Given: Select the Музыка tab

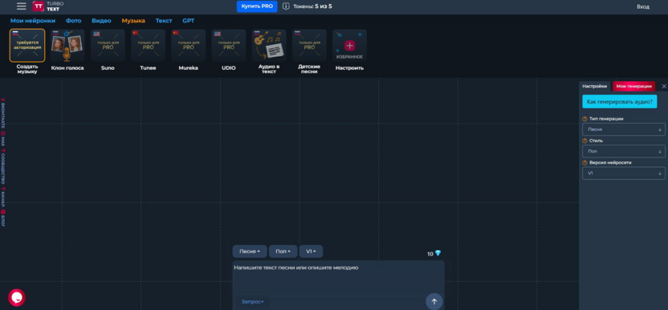Looking at the screenshot, I should 133,20.
